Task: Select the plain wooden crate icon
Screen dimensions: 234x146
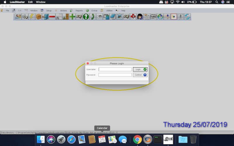Action: pos(39,17)
